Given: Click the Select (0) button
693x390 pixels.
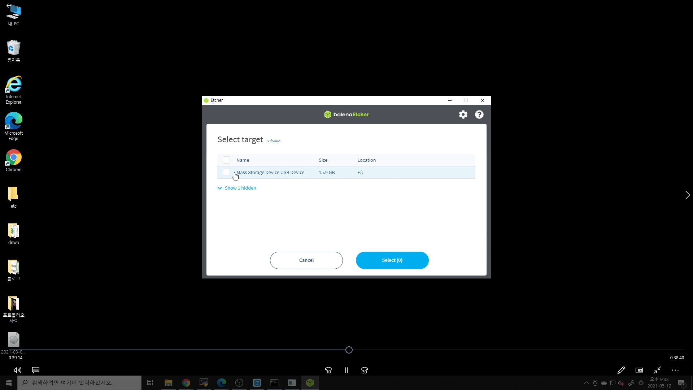Looking at the screenshot, I should [392, 260].
